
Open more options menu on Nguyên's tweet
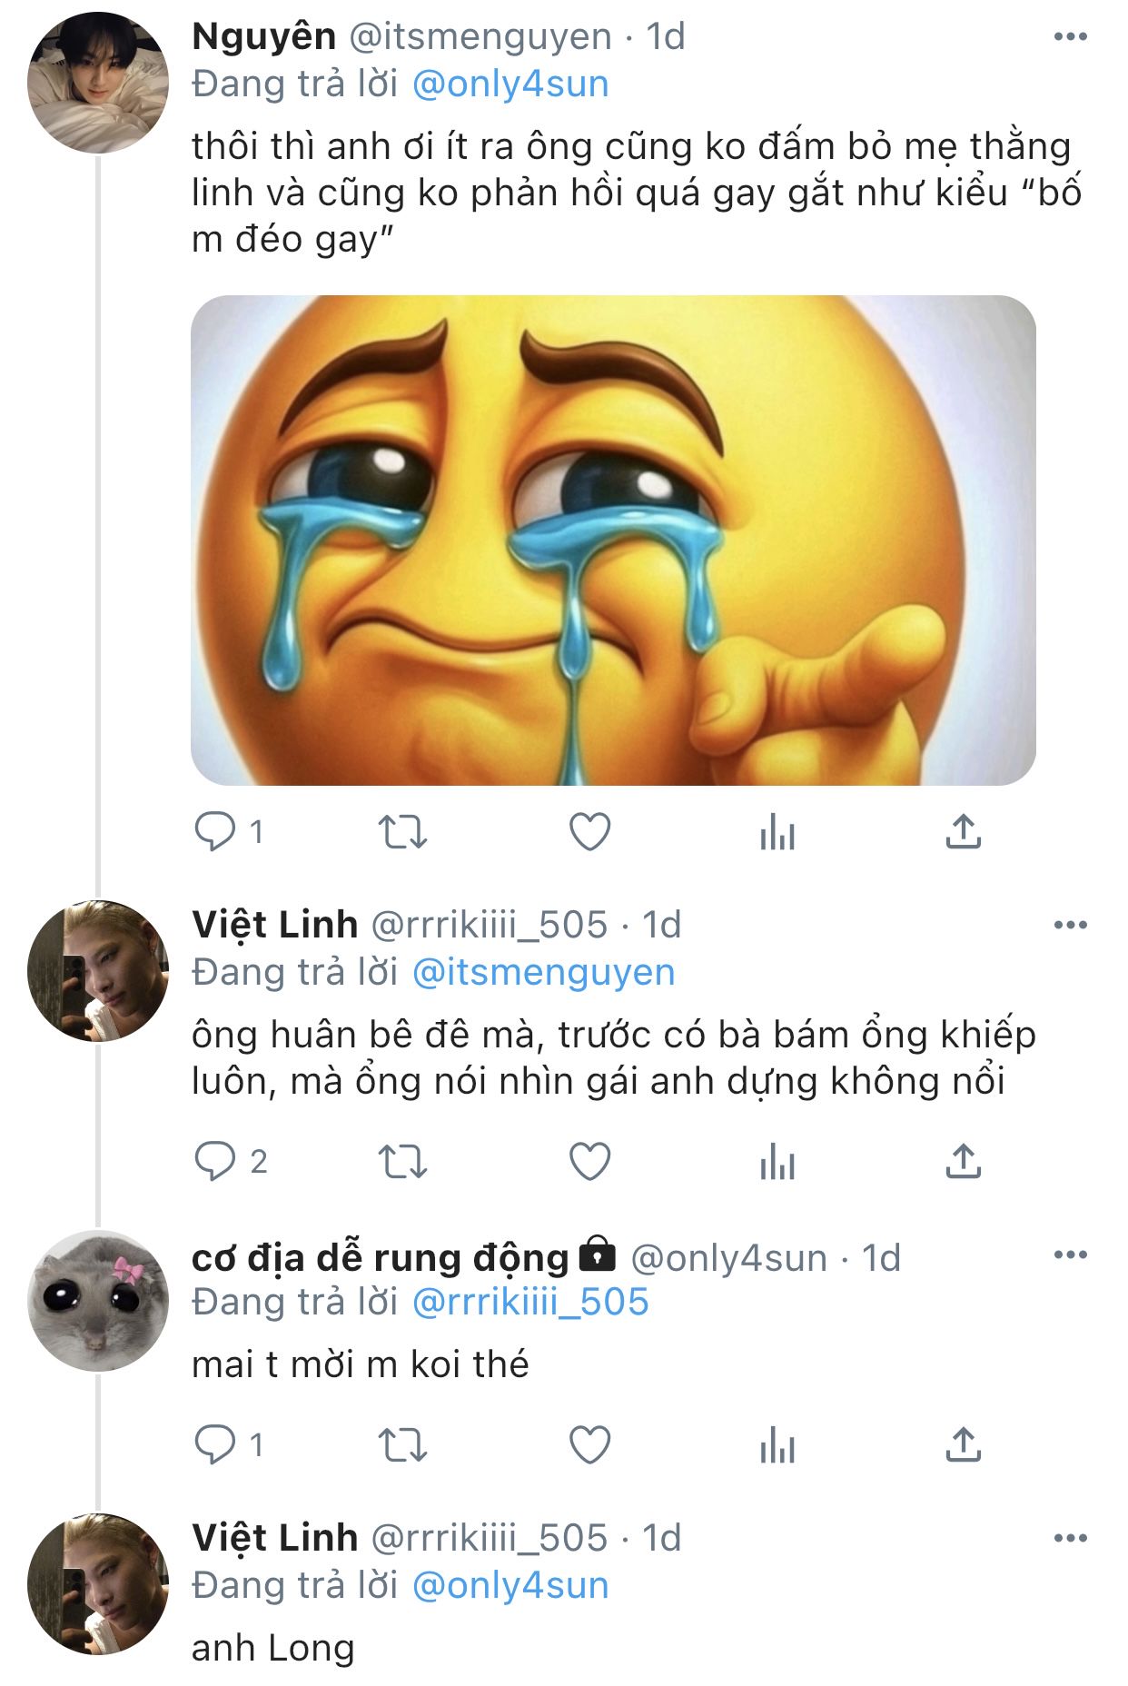pyautogui.click(x=1070, y=37)
